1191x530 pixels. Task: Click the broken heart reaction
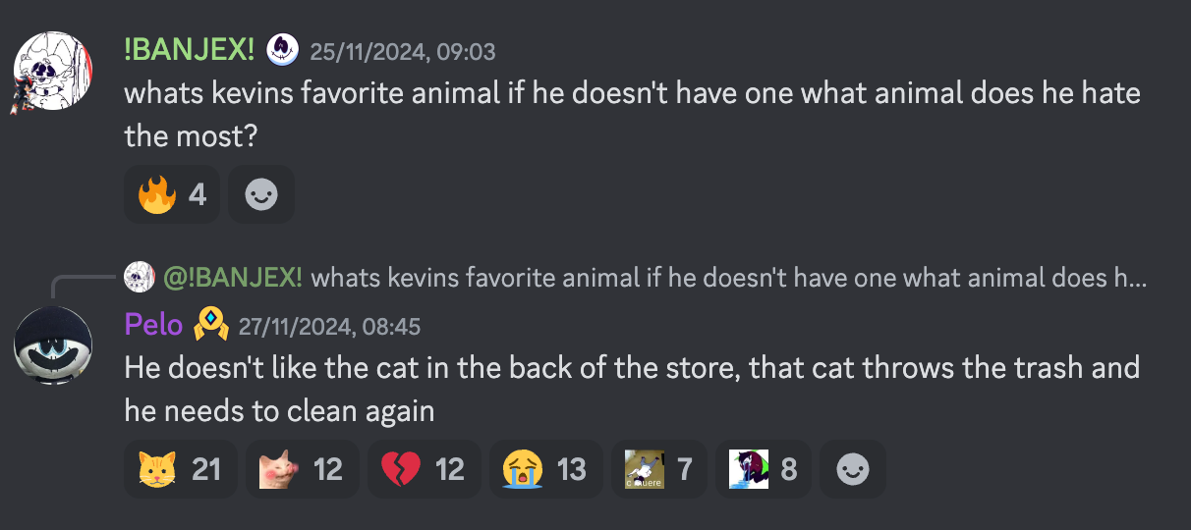pyautogui.click(x=424, y=470)
